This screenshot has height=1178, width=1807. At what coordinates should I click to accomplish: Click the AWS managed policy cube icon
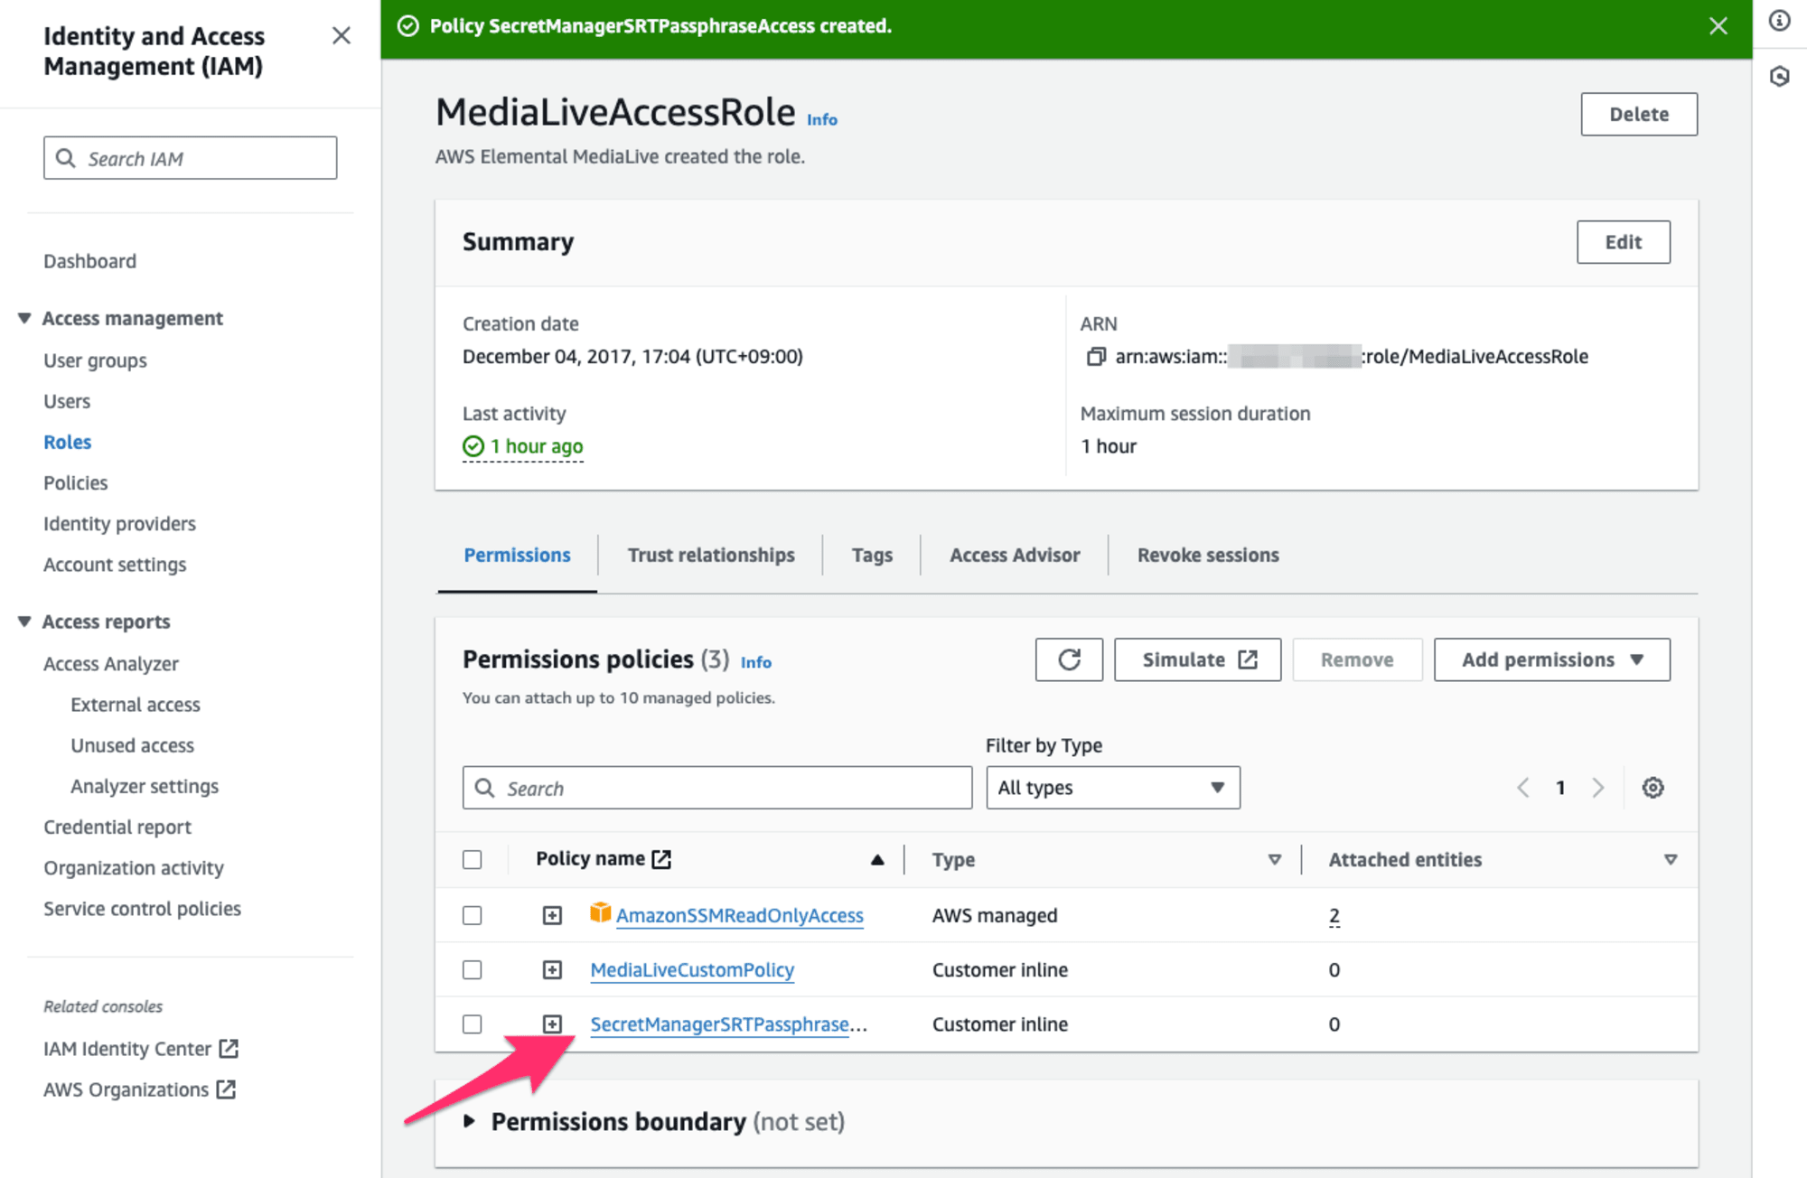(600, 912)
